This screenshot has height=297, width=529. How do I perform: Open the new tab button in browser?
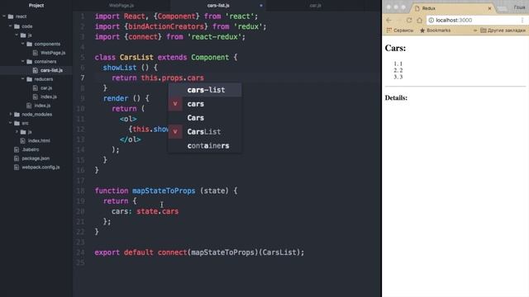click(x=502, y=8)
